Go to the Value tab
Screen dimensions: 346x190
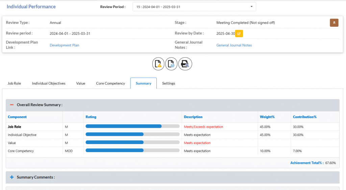80,83
